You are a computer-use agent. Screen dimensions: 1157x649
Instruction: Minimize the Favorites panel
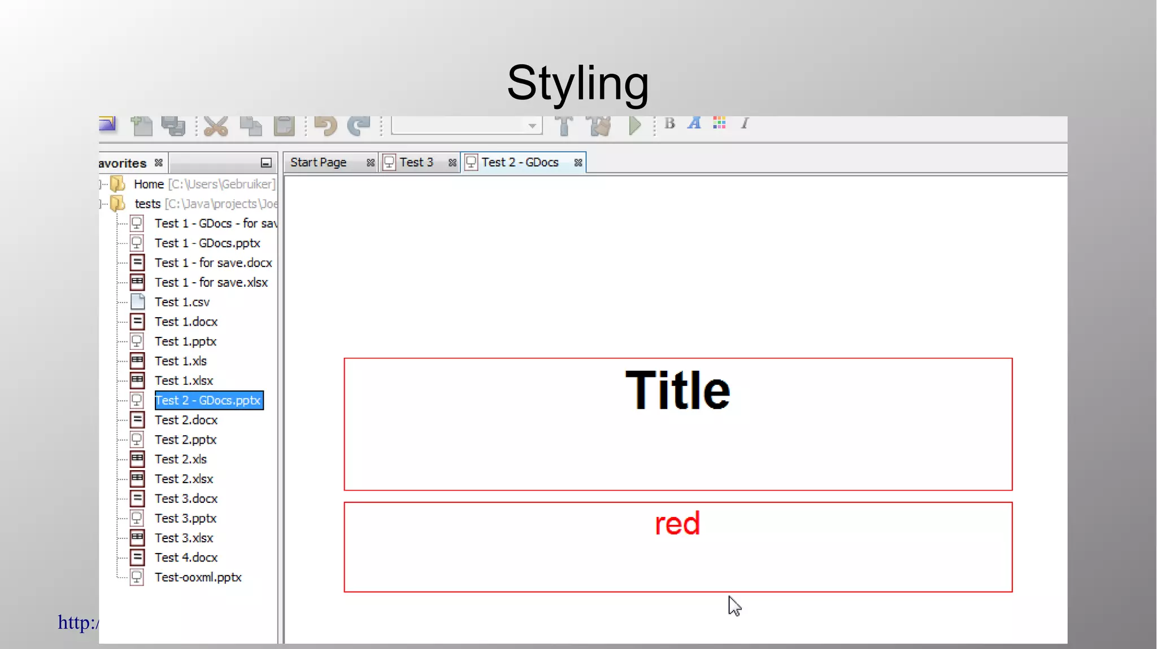tap(266, 163)
